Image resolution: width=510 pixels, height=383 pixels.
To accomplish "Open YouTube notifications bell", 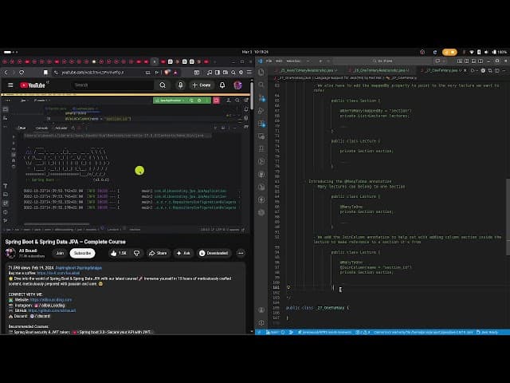I will pos(222,85).
